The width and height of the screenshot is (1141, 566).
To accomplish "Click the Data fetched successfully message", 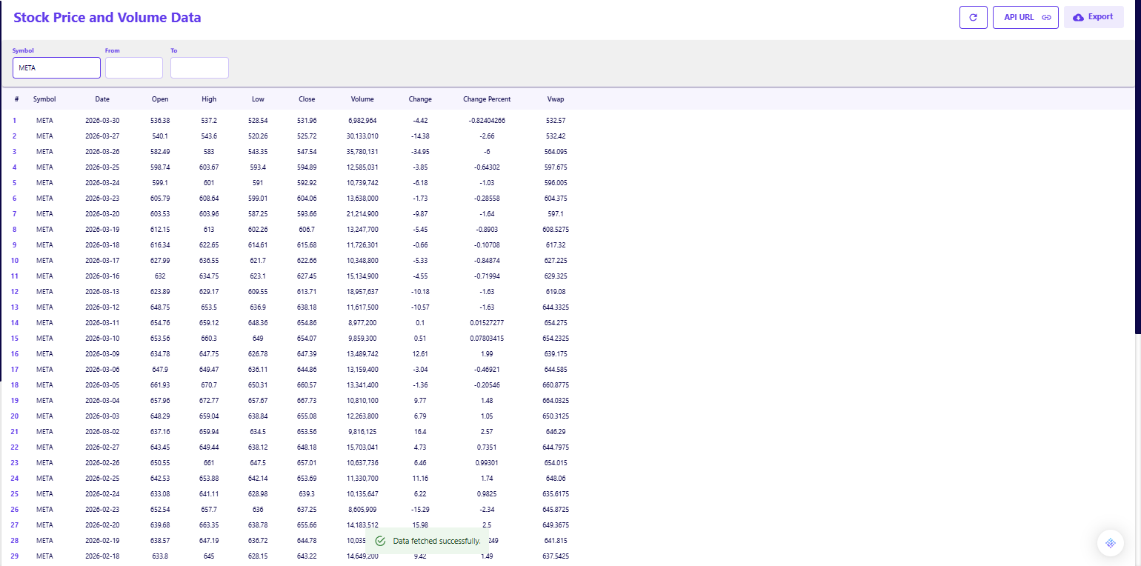I will point(436,542).
